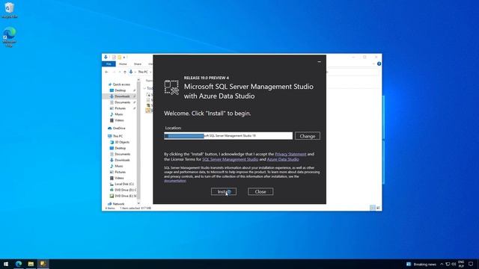
Task: Minimize the SSMS installer window
Action: pos(320,61)
